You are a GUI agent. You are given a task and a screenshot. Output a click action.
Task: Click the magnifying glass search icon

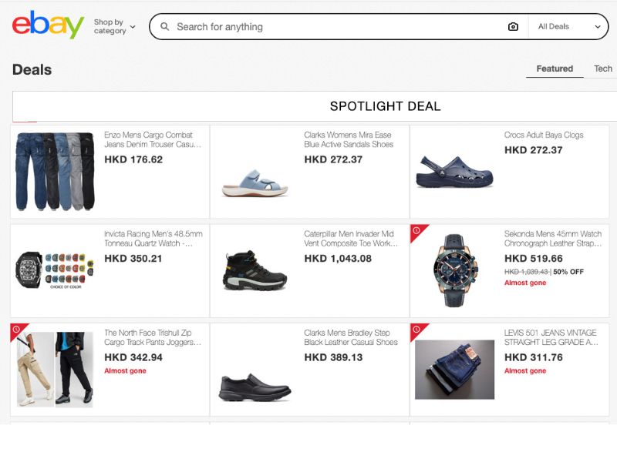point(164,27)
